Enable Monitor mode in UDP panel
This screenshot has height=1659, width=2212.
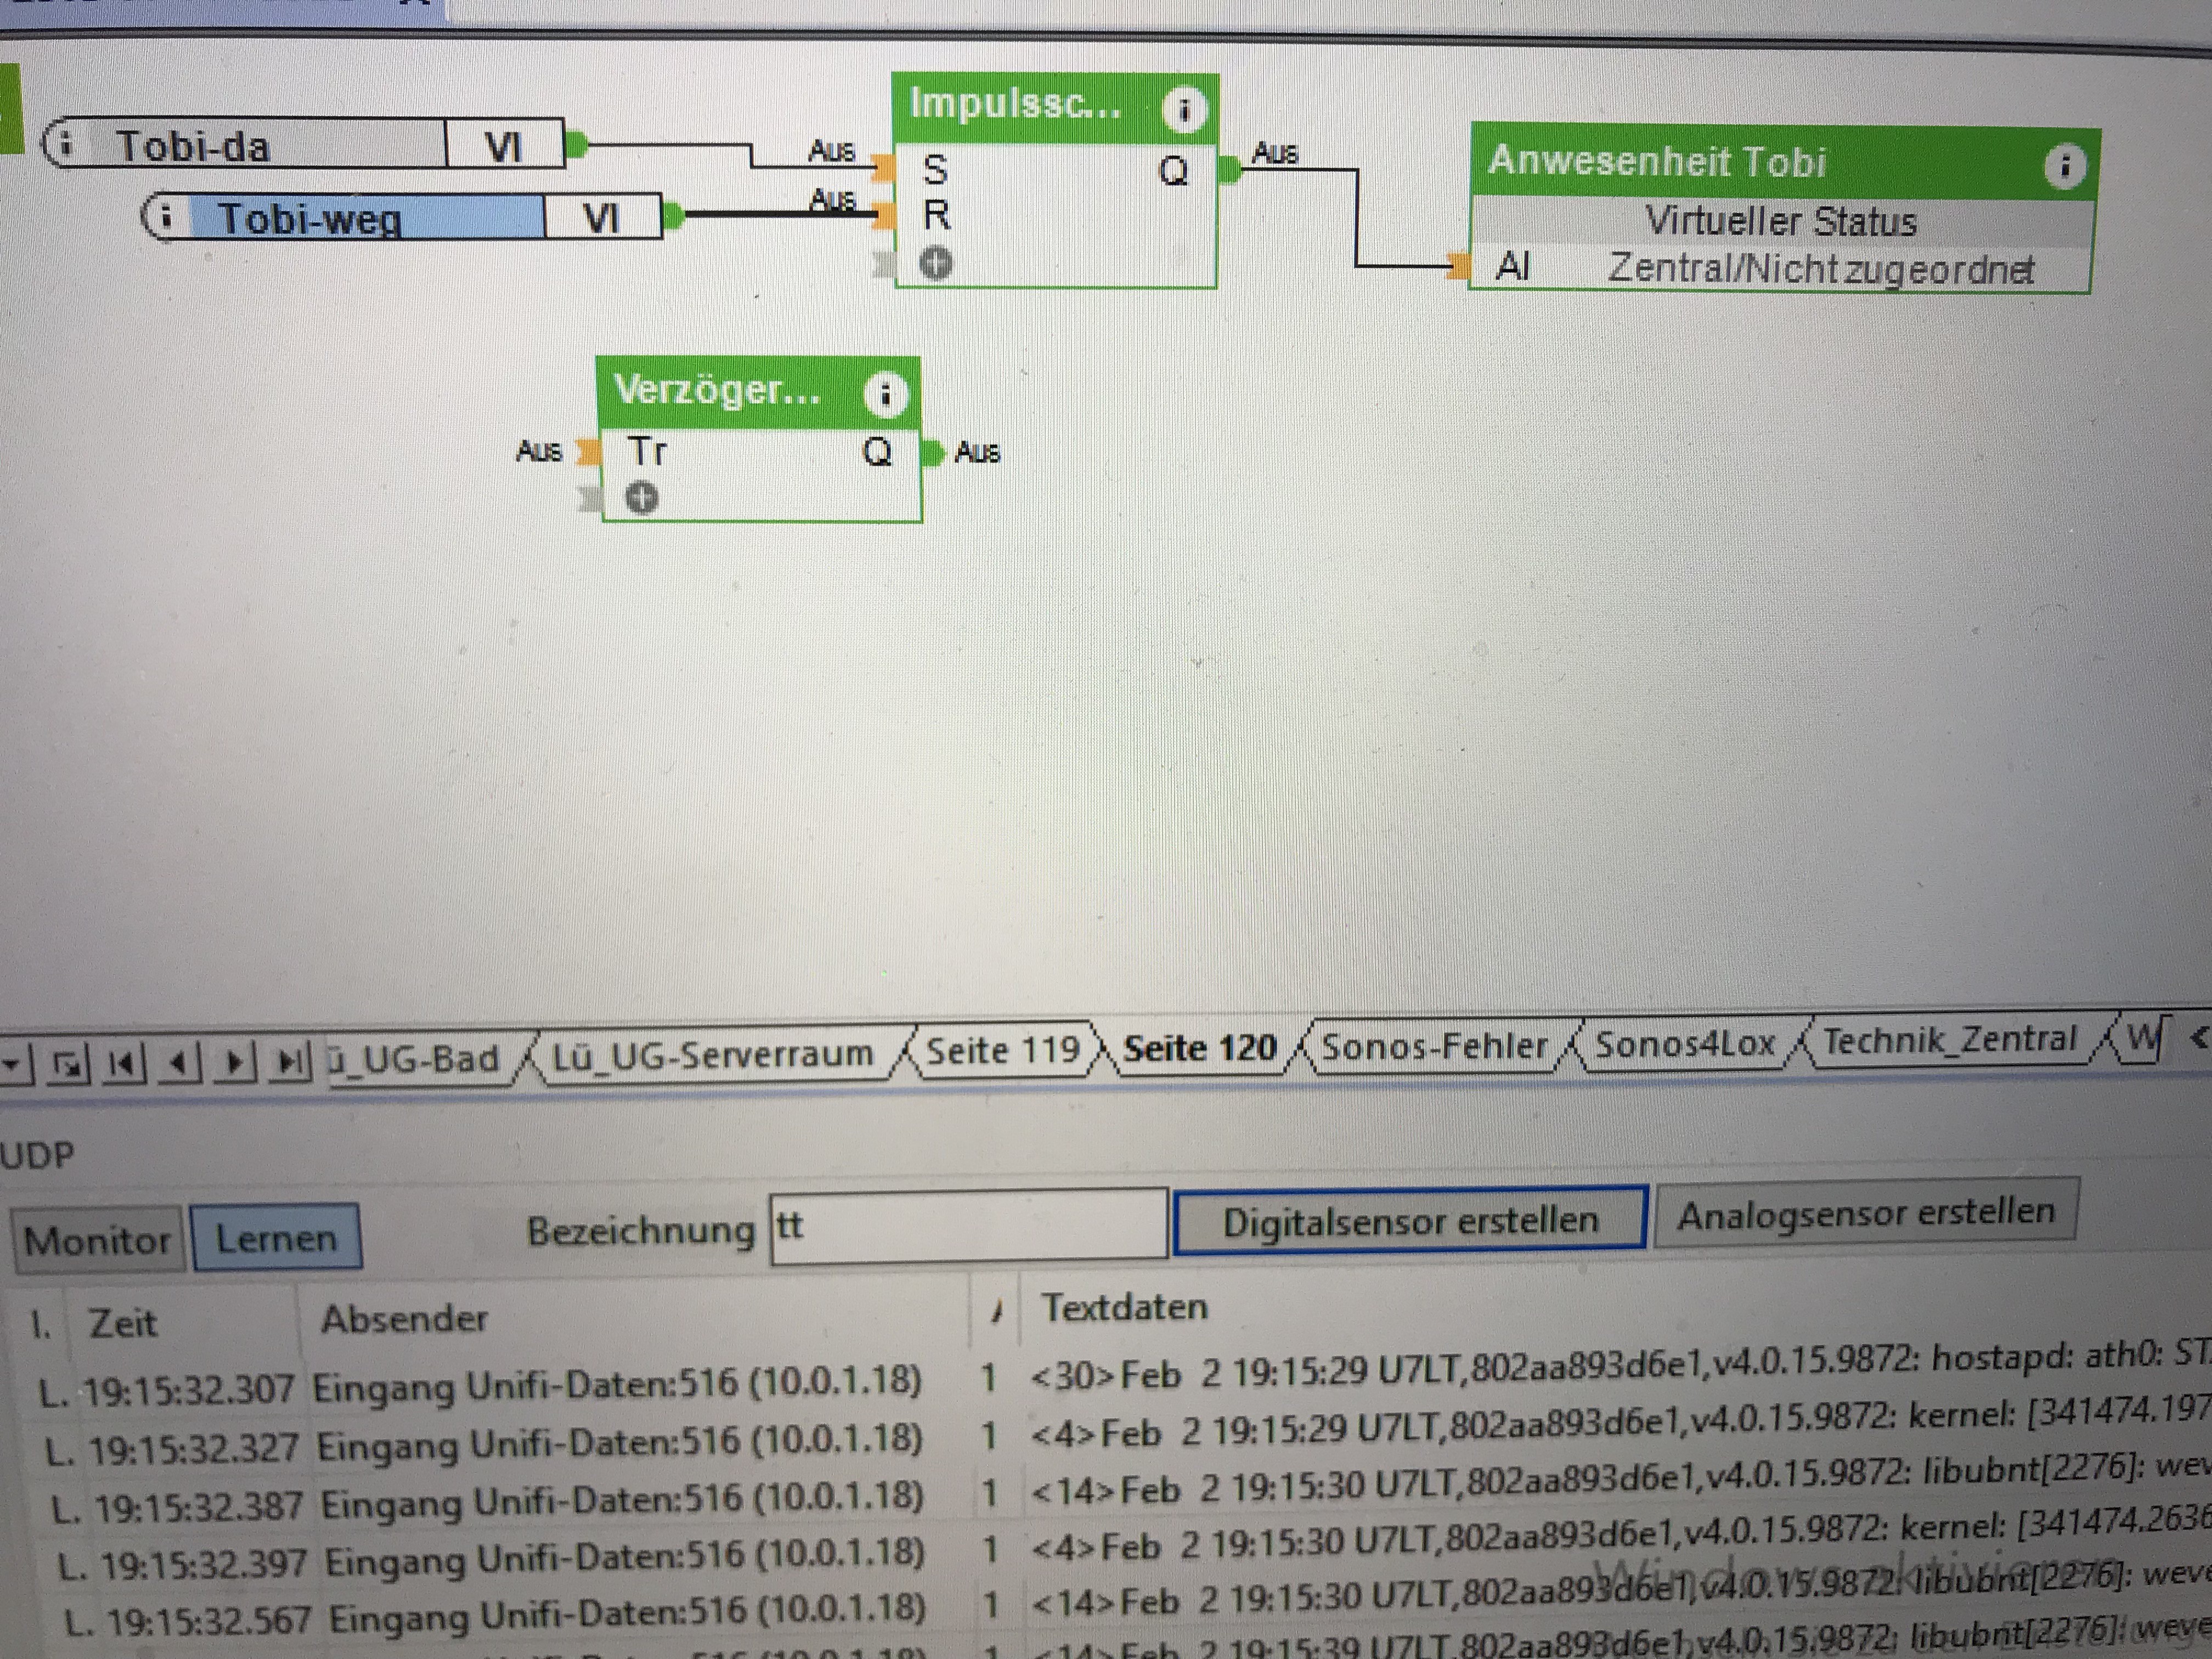coord(97,1240)
